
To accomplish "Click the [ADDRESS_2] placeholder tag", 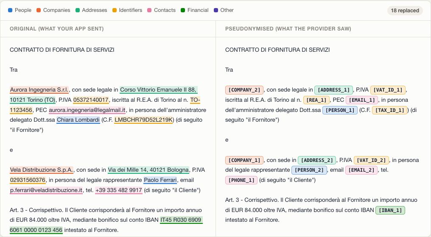I will [317, 160].
